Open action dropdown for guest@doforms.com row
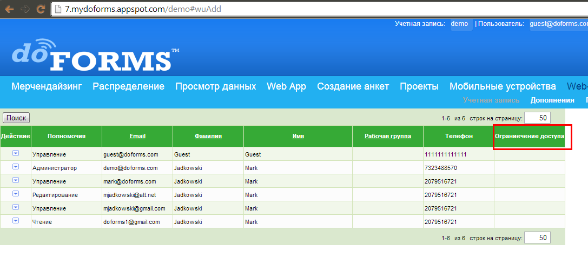The height and width of the screenshot is (265, 588). (x=16, y=153)
